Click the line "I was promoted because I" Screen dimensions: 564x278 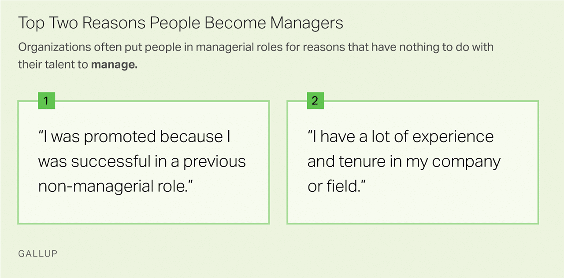click(x=134, y=137)
